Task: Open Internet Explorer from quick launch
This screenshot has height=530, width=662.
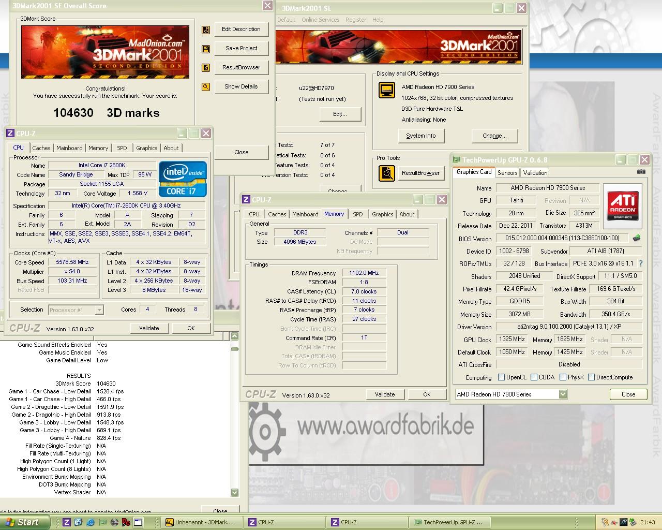Action: pos(90,522)
